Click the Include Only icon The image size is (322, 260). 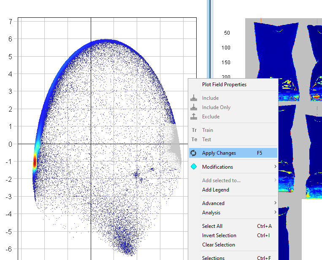194,107
